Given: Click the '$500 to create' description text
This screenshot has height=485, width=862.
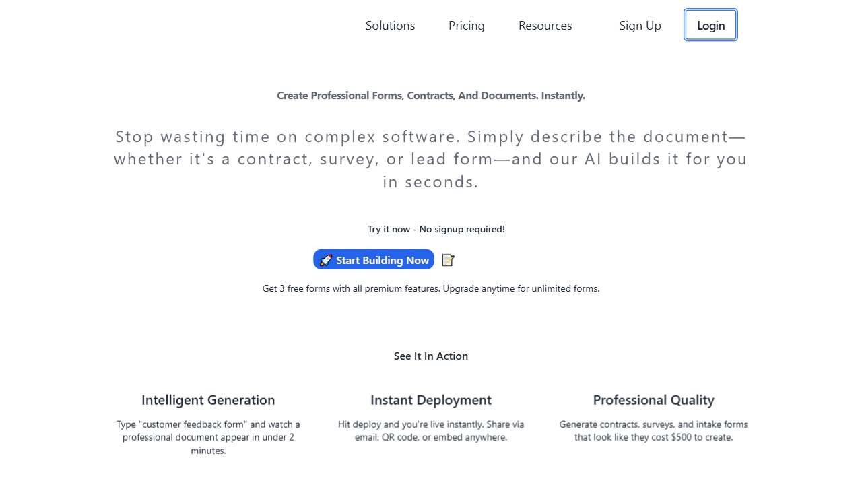Looking at the screenshot, I should [x=653, y=430].
